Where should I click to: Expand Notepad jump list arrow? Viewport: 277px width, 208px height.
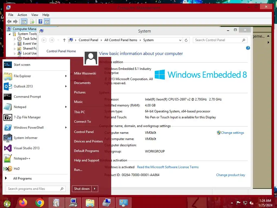[x=66, y=107]
